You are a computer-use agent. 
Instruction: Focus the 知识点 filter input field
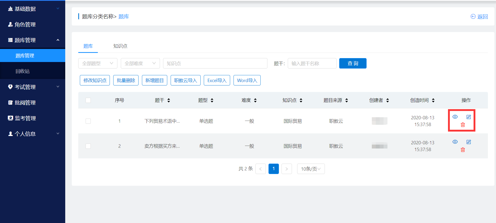pyautogui.click(x=215, y=63)
